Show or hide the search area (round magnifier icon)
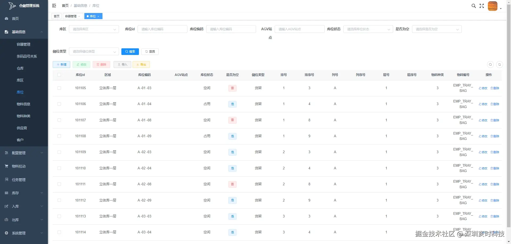511x244 pixels. (490, 65)
